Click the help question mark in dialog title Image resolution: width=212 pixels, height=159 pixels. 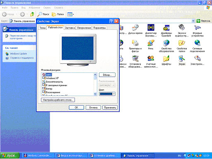(111, 21)
